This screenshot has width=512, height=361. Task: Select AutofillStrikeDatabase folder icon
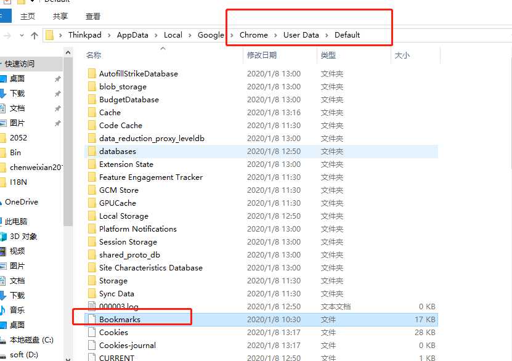[x=92, y=73]
